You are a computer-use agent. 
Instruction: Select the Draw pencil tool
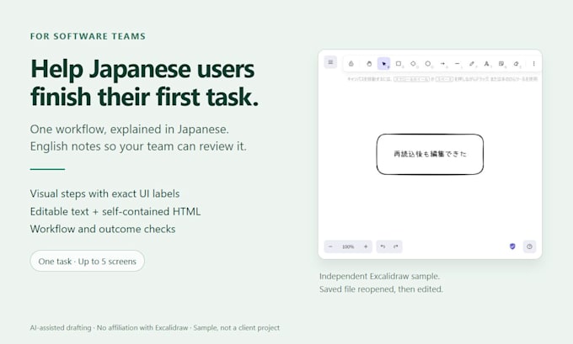click(472, 63)
